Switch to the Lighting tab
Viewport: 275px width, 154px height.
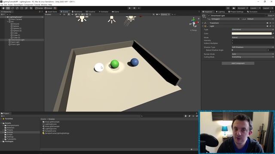point(220,12)
